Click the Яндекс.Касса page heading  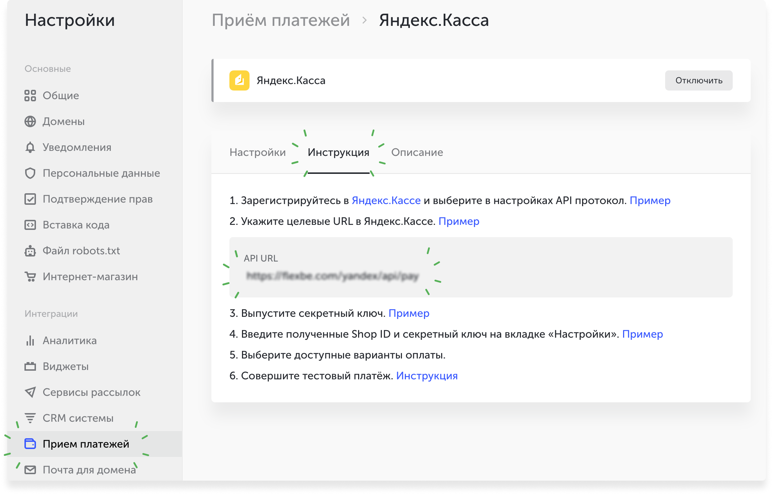[x=434, y=20]
